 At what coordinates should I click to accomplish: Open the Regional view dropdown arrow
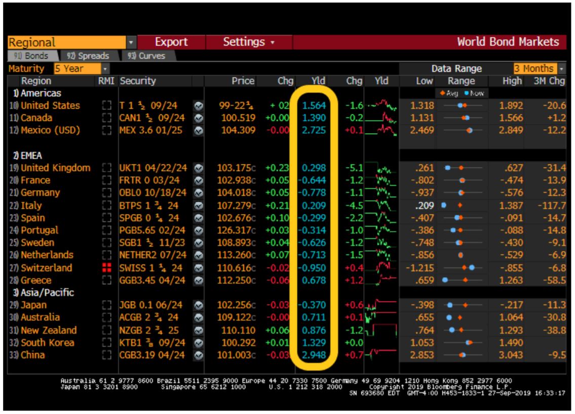(131, 42)
